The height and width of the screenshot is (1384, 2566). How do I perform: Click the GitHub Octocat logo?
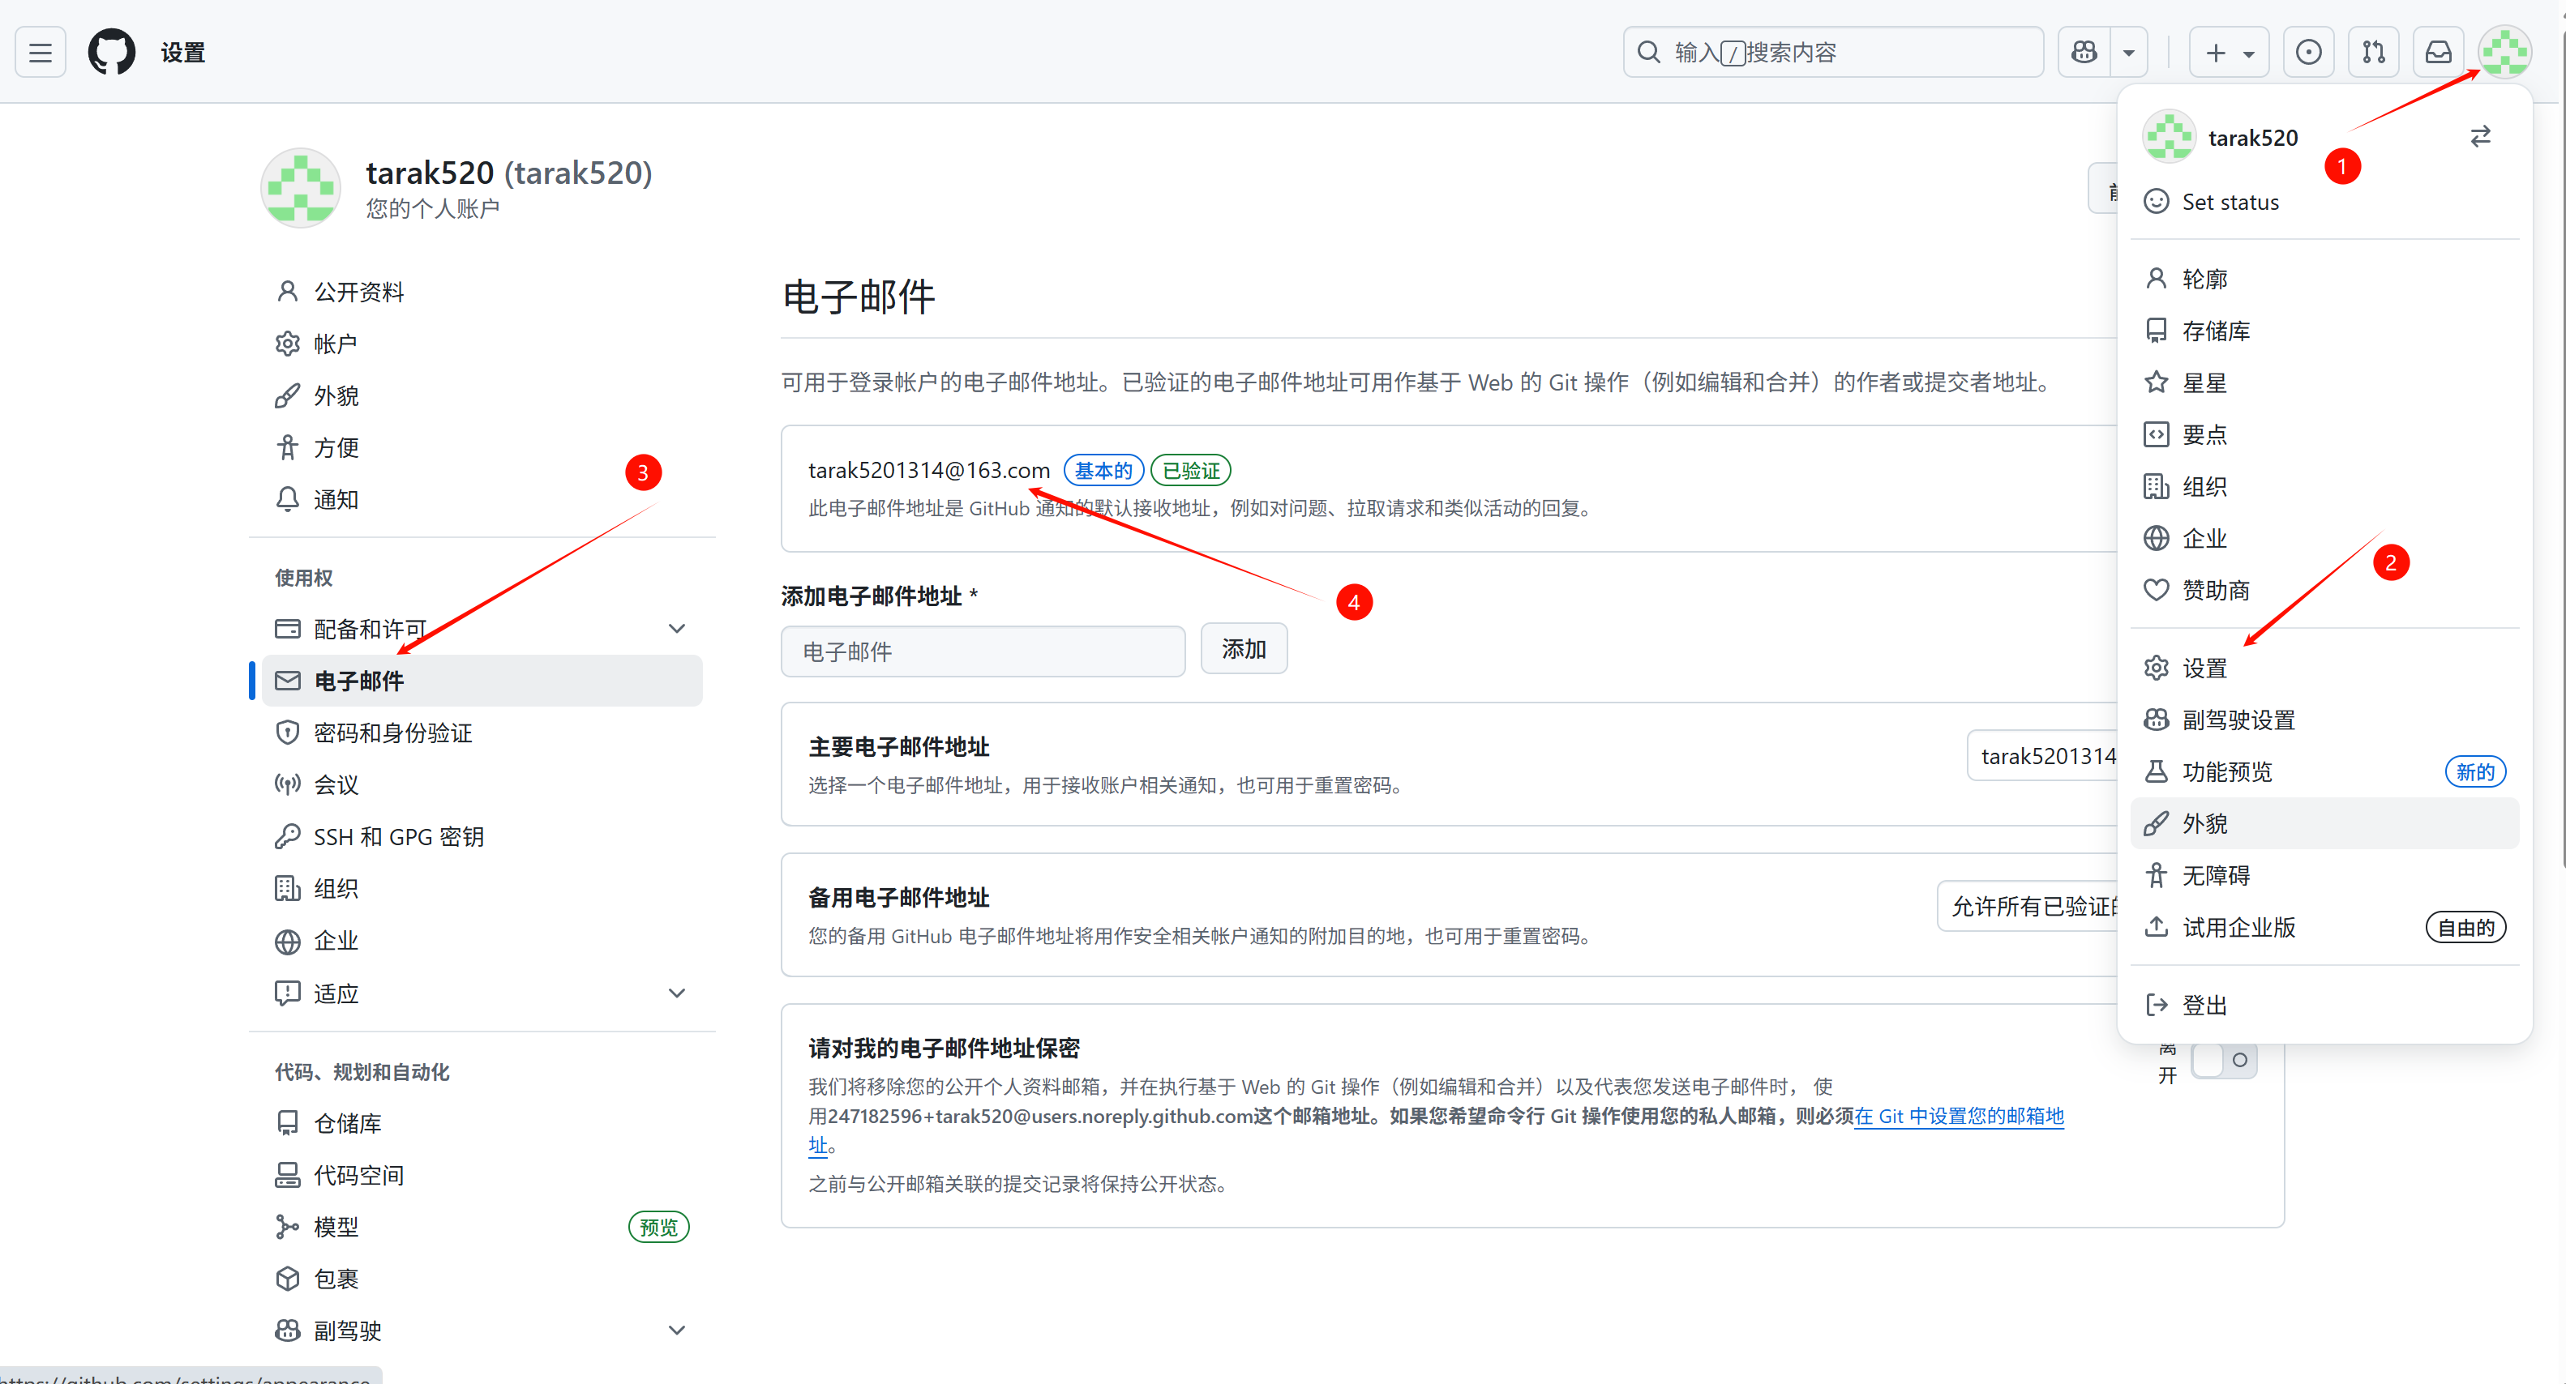(110, 52)
